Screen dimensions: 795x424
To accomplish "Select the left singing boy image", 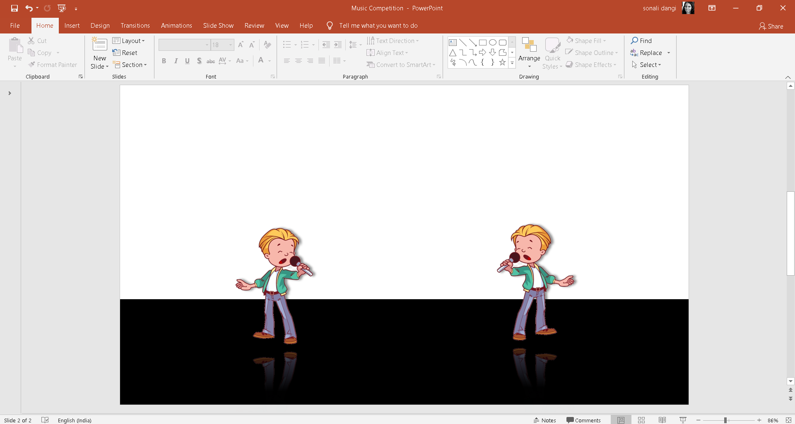I will [x=275, y=285].
